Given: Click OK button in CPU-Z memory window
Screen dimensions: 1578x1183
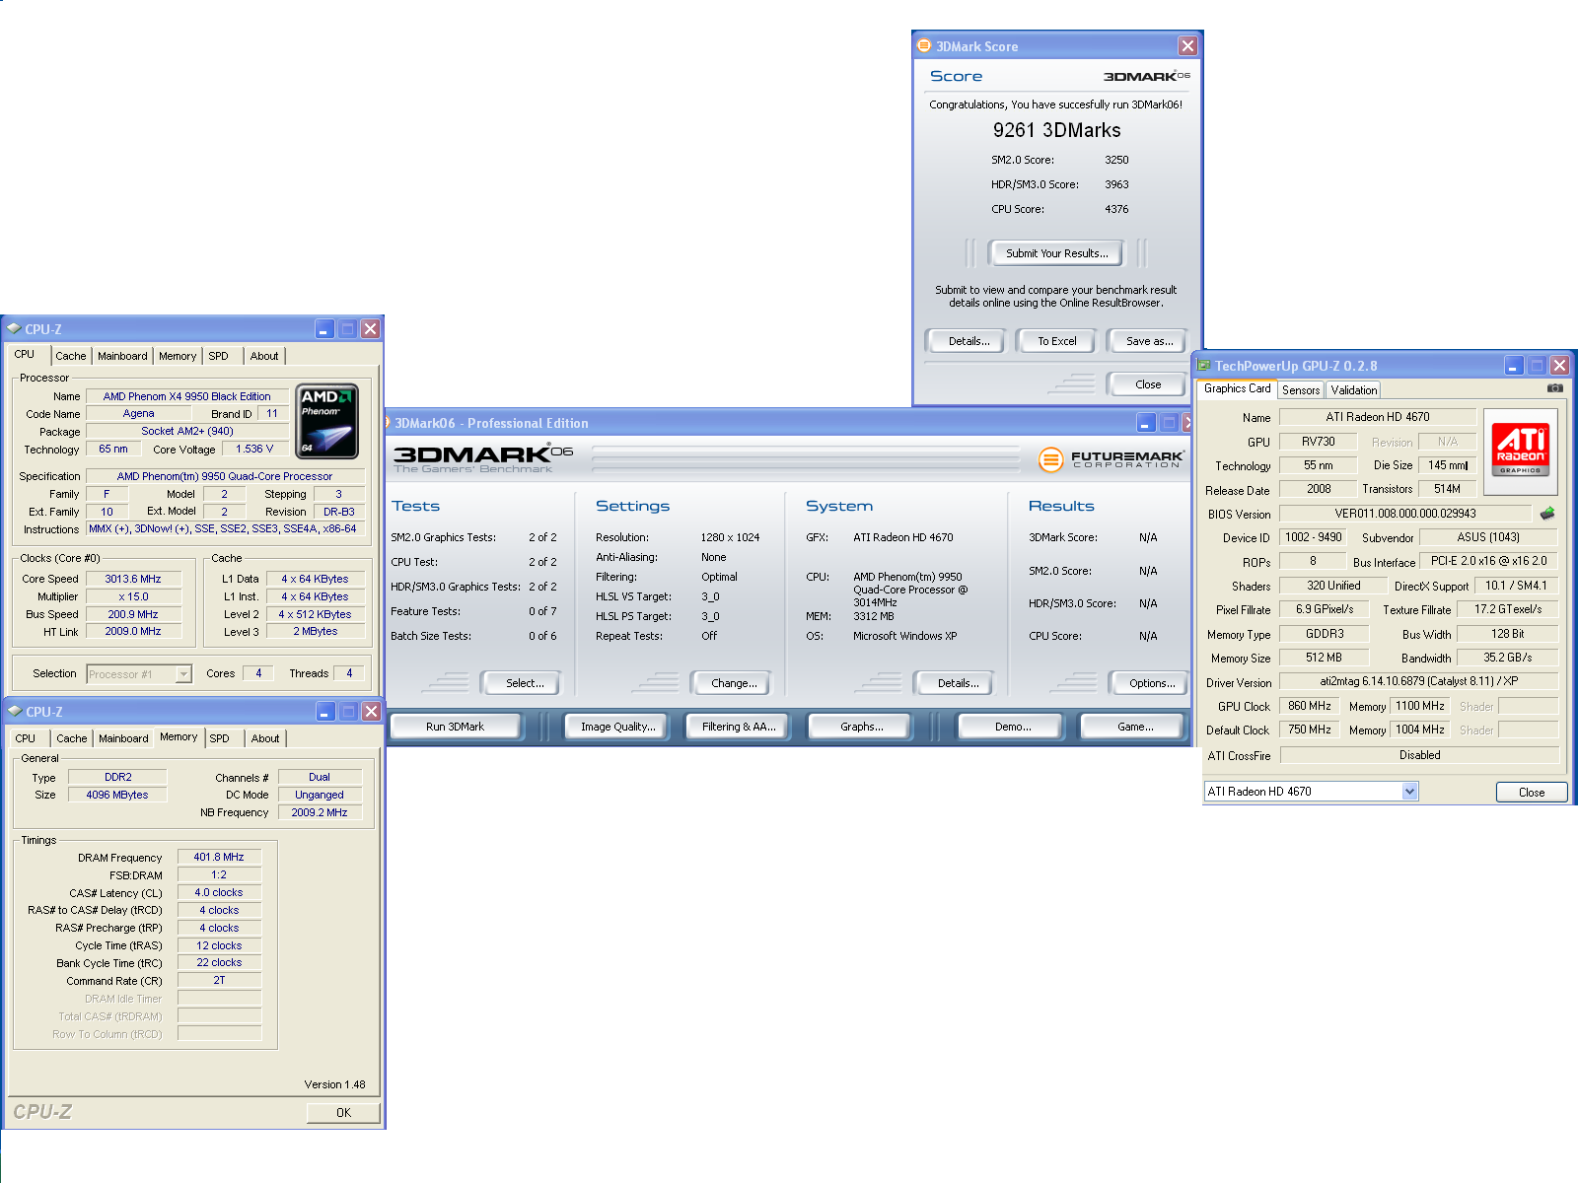Looking at the screenshot, I should pyautogui.click(x=343, y=1112).
